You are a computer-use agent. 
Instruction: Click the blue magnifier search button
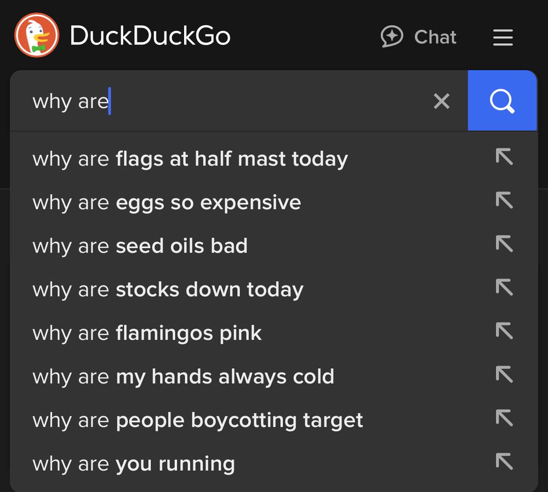502,101
